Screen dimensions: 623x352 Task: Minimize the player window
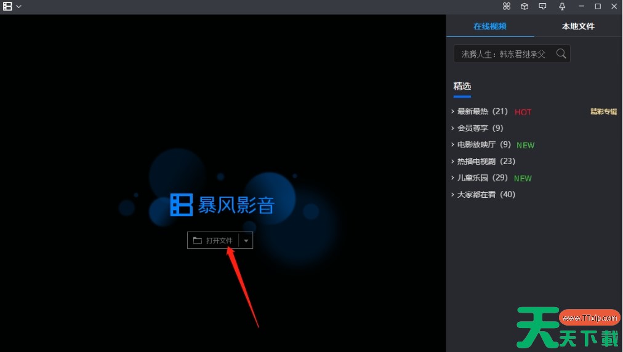[581, 6]
